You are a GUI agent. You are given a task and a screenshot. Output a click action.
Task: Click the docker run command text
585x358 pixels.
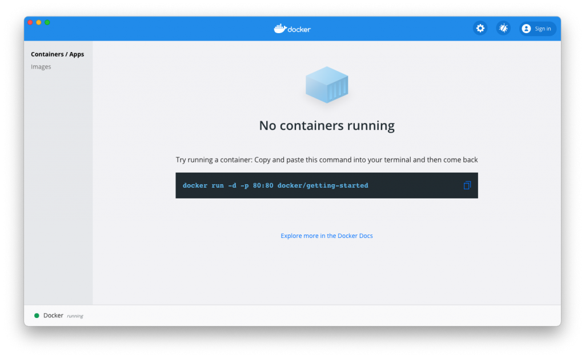pyautogui.click(x=275, y=185)
